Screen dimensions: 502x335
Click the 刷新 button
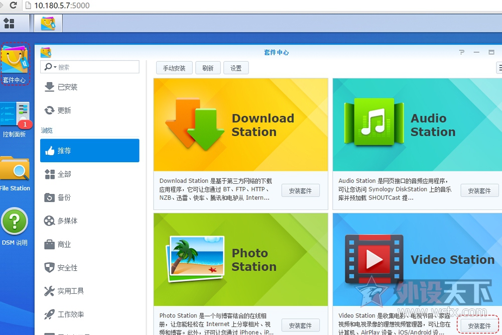208,68
